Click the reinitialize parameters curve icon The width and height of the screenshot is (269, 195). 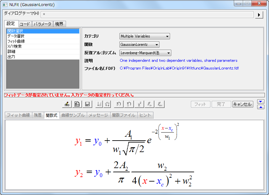[107, 104]
